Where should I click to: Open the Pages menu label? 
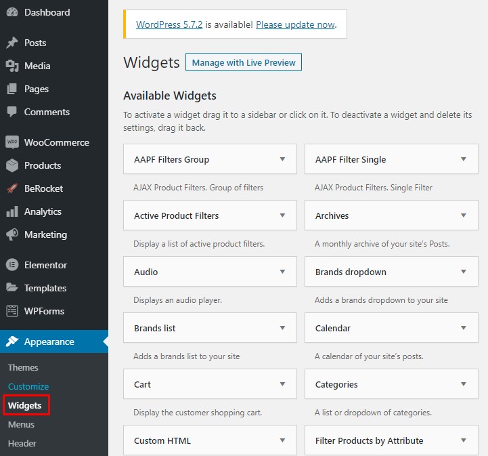(x=37, y=89)
